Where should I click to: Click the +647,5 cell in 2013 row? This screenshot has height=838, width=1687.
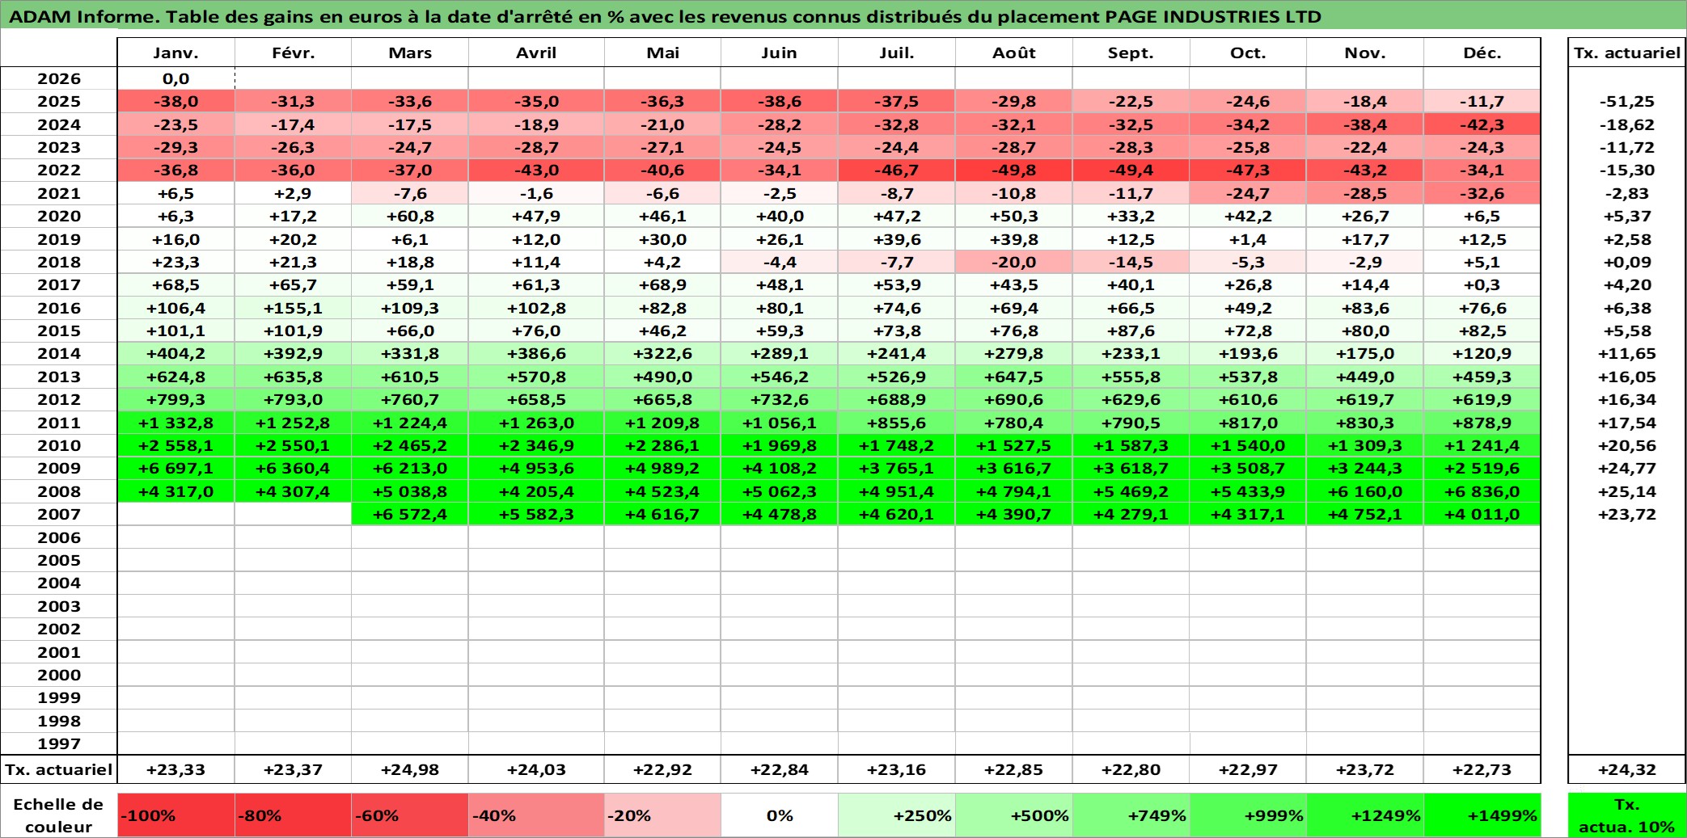click(1014, 377)
